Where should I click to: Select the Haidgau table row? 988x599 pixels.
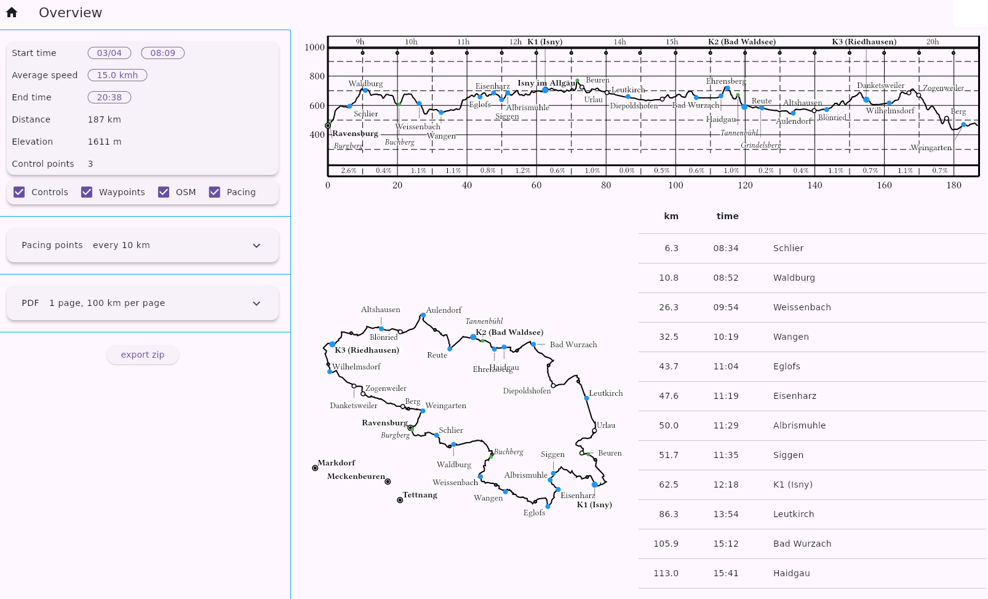(x=812, y=573)
